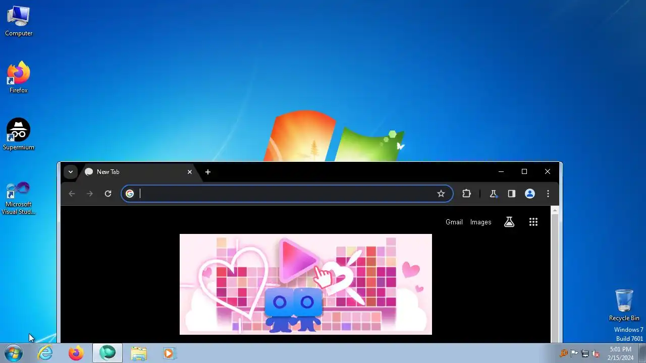Click the Supermium taskbar button
This screenshot has height=363, width=646.
107,353
